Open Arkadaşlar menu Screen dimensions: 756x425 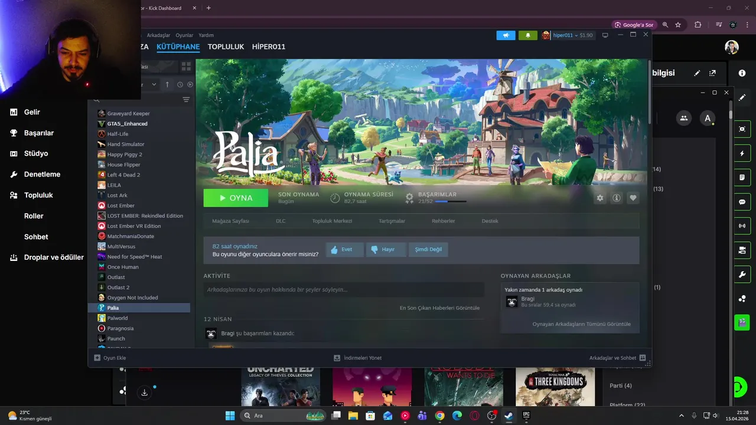tap(158, 35)
